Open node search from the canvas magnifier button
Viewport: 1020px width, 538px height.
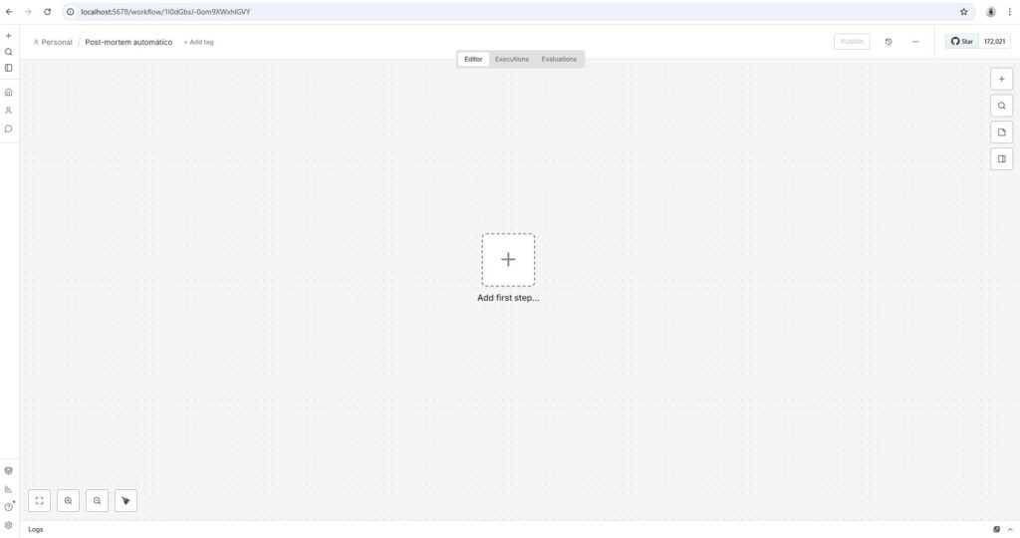(x=1001, y=106)
